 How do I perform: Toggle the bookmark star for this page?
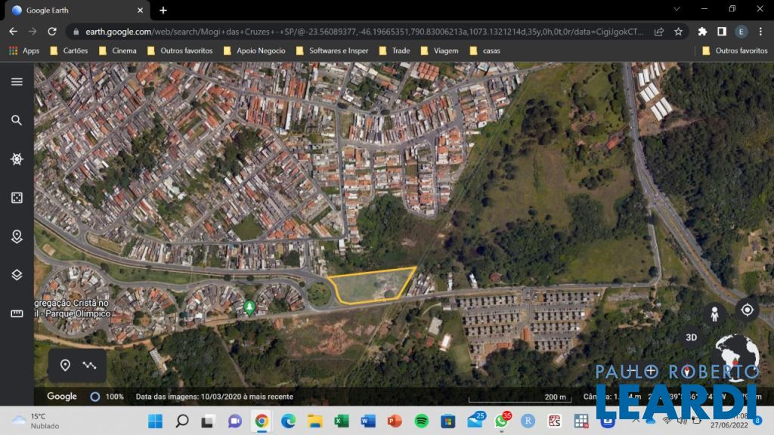click(x=678, y=32)
